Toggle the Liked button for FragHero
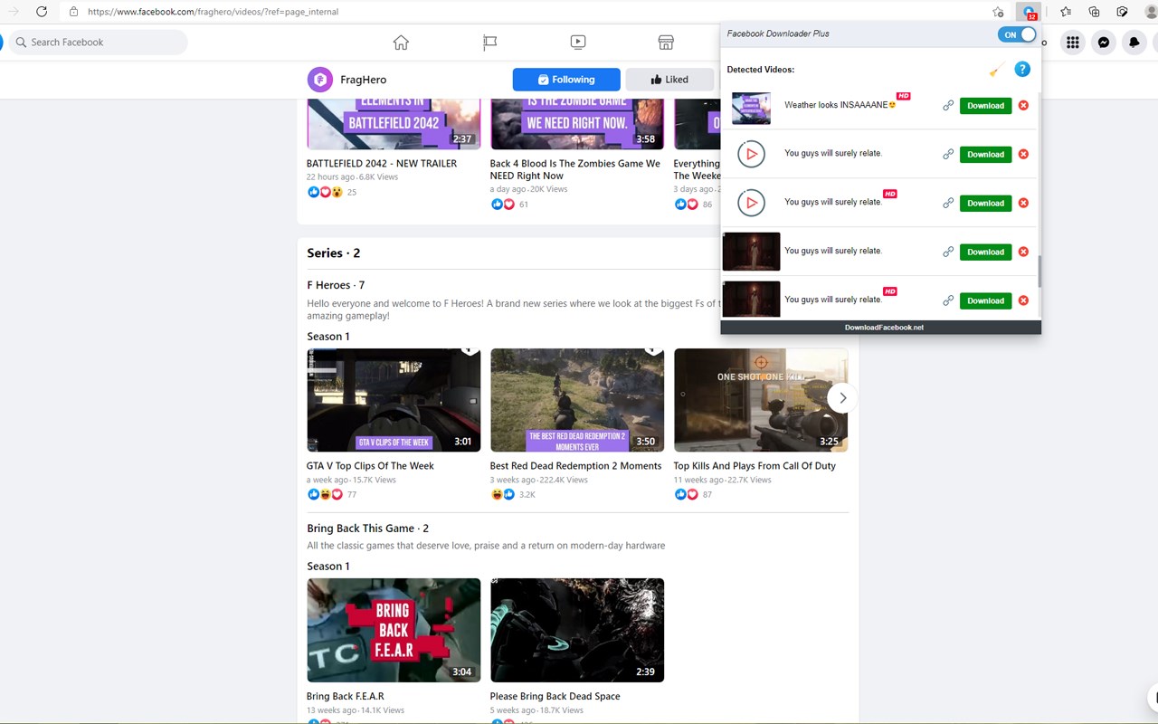This screenshot has height=724, width=1158. click(669, 80)
